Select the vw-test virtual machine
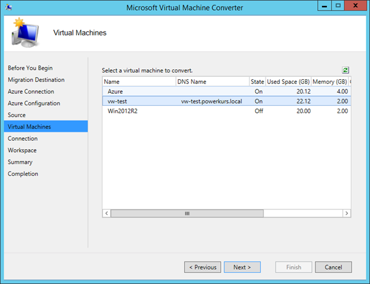 pyautogui.click(x=227, y=101)
